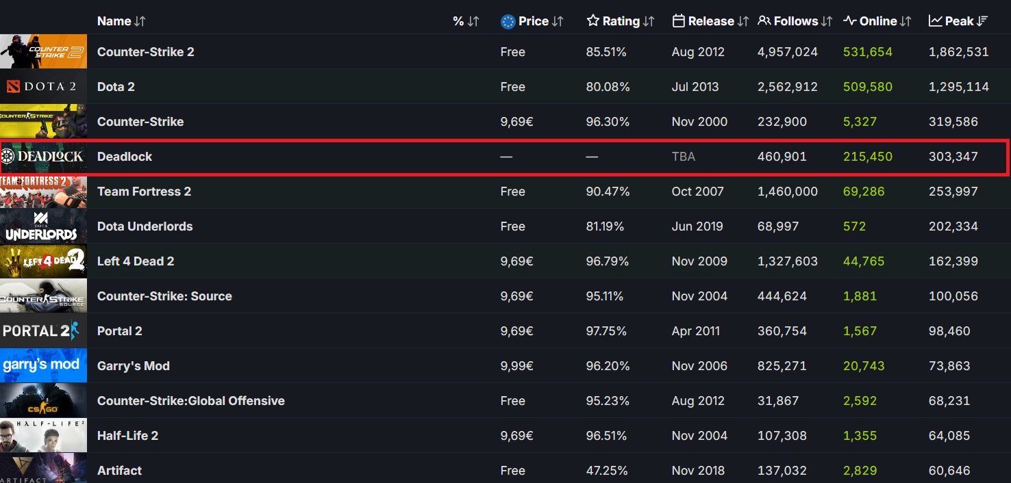
Task: Select Counter-Strike: Source follows 444,624
Action: 782,296
